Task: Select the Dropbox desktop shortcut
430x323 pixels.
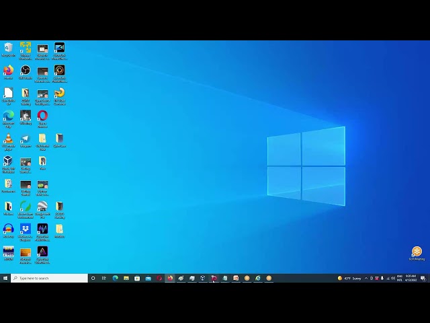Action: pos(26,232)
